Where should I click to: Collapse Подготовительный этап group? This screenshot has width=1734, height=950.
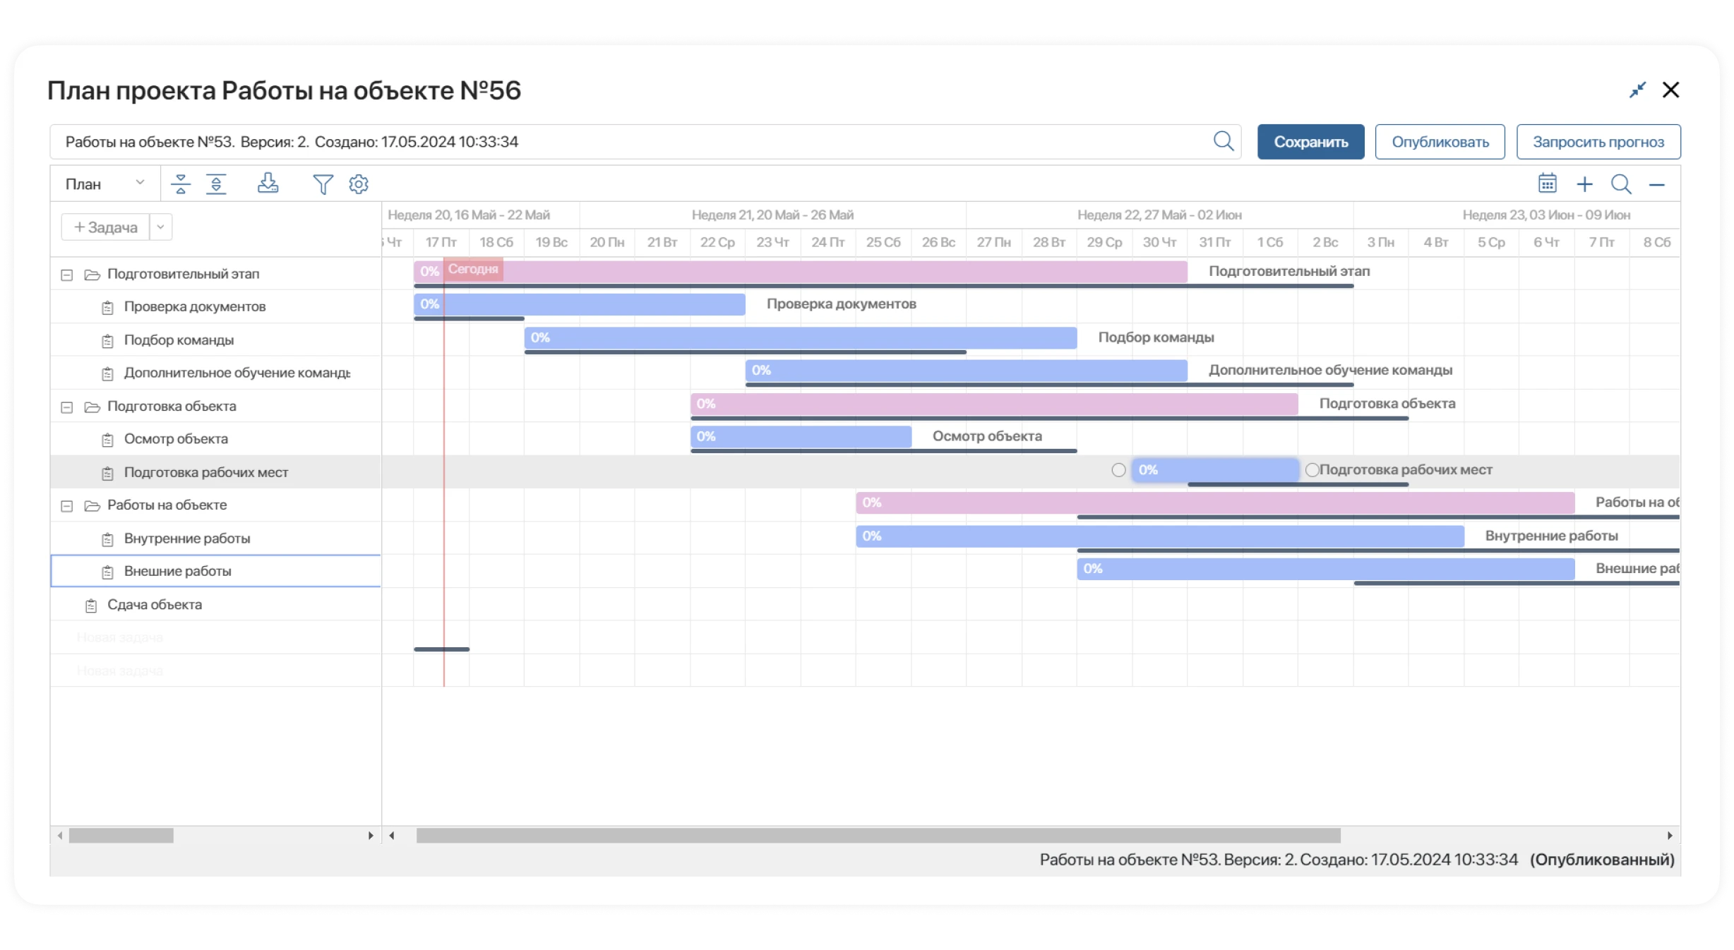(x=67, y=275)
